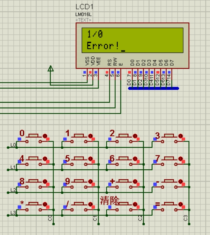Push the divide (/) key switch
210x235 pixels.
(x=79, y=204)
